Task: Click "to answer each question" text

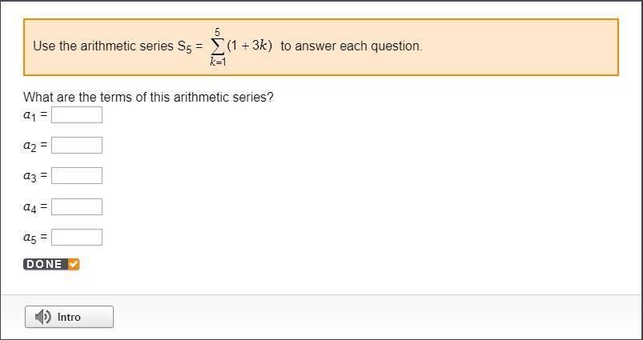Action: point(351,46)
